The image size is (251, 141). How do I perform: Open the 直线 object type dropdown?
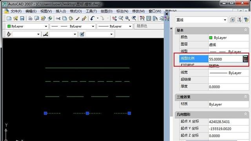point(225,20)
